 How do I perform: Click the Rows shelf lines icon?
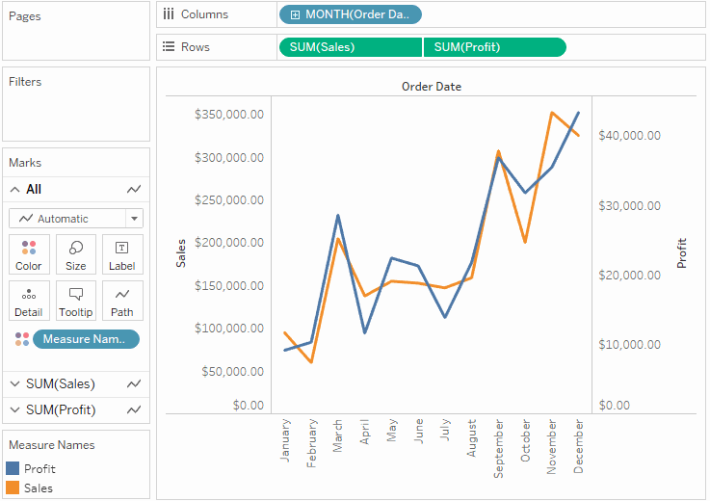tap(169, 46)
